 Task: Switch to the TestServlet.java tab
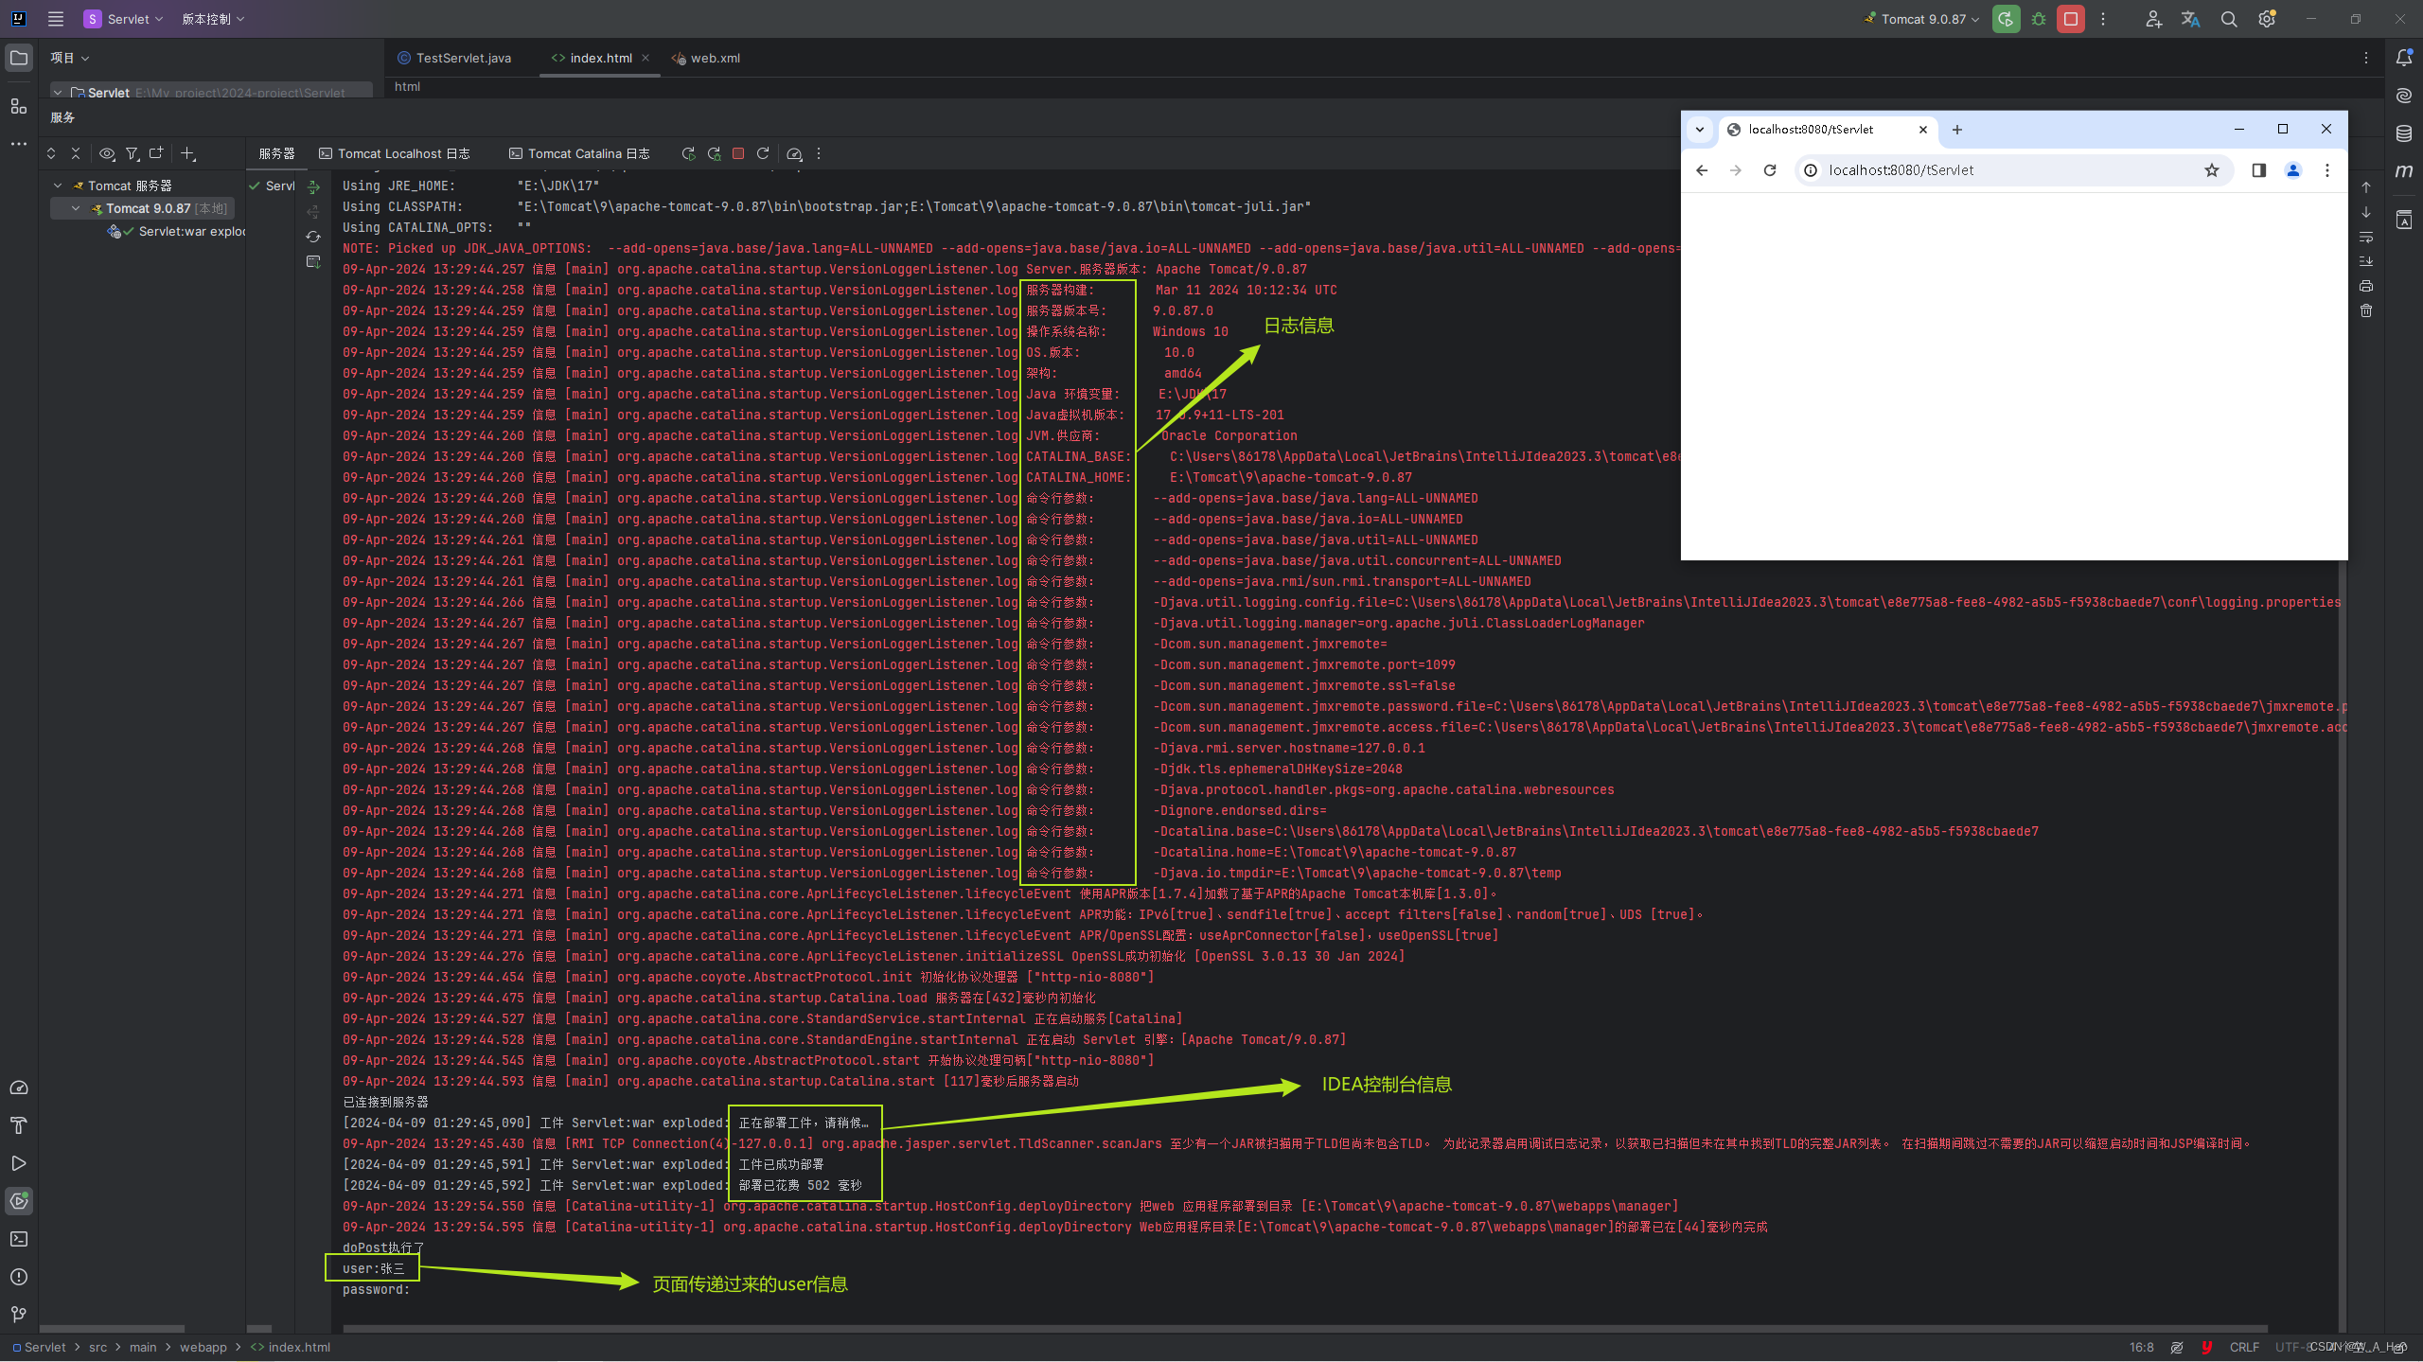click(x=462, y=58)
